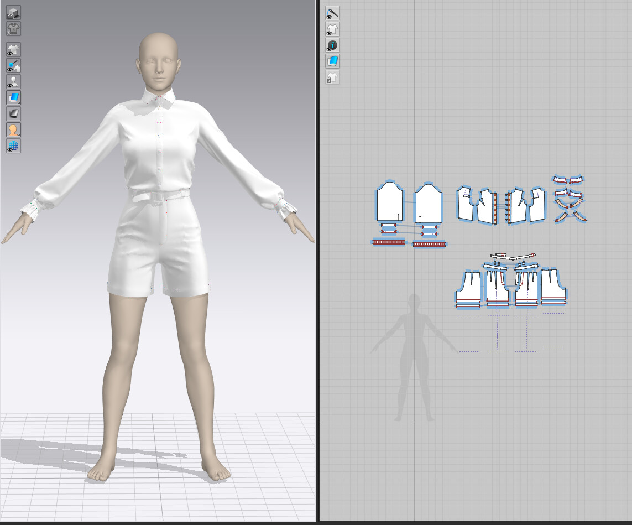The image size is (632, 525).
Task: Toggle Show Avatar in 3D window
Action: pos(13,82)
